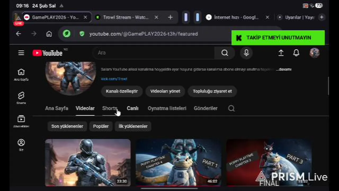The height and width of the screenshot is (191, 339).
Task: Click Videoları yönet button
Action: click(165, 91)
